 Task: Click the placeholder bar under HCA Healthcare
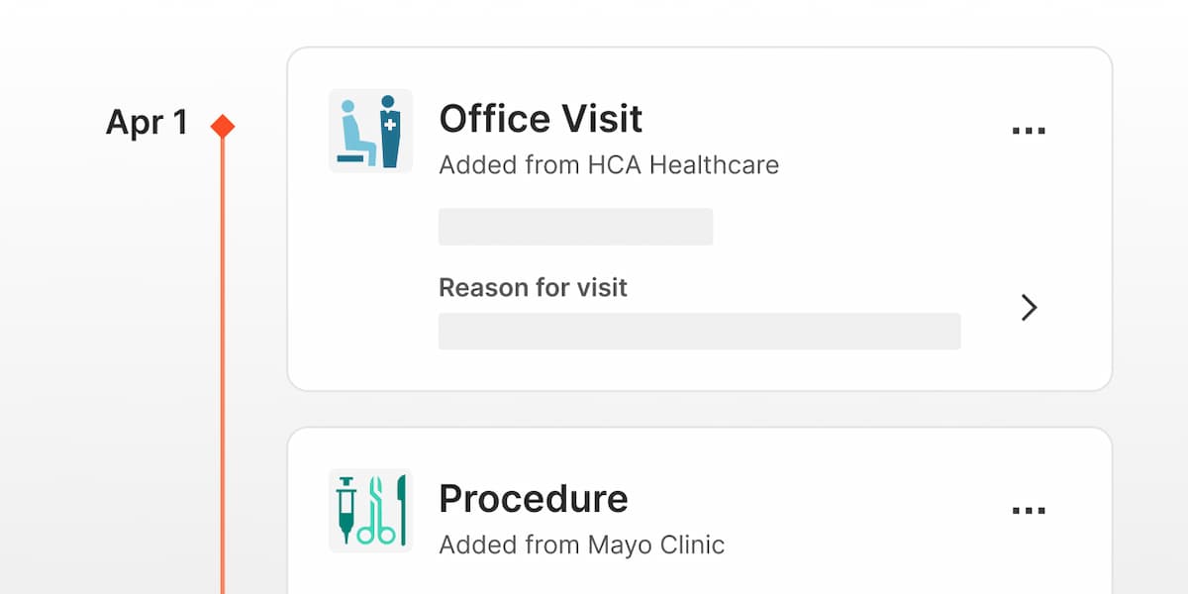(575, 227)
